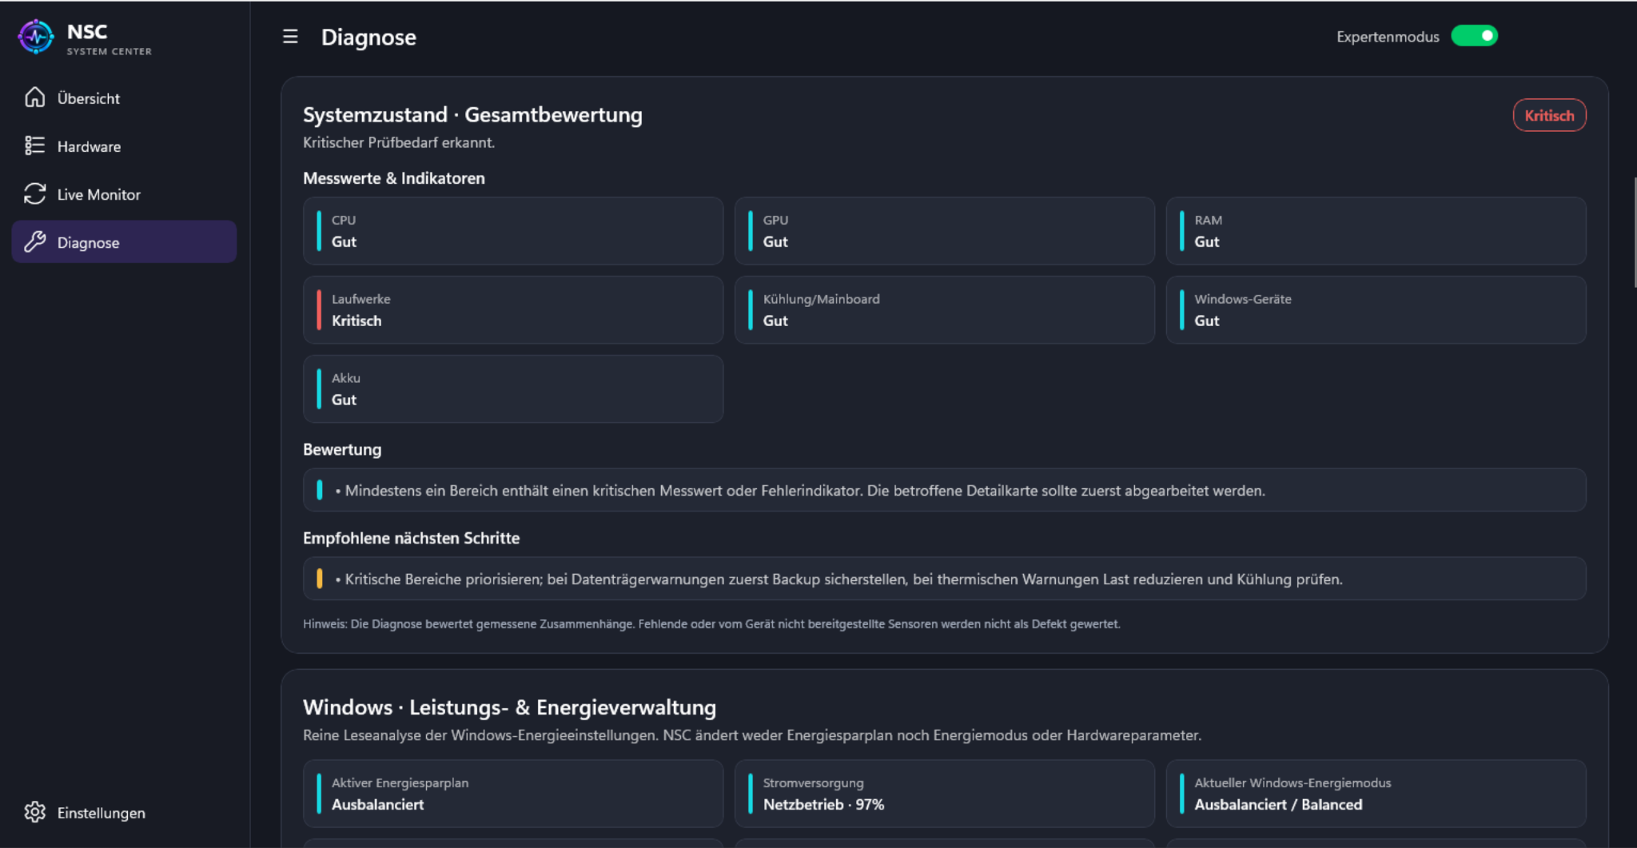Click the Systemzustand · Gesamtbewertung heading
1637x848 pixels.
[472, 115]
